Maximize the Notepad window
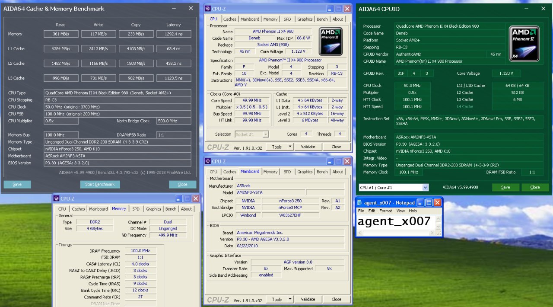The height and width of the screenshot is (307, 553). pyautogui.click(x=429, y=202)
